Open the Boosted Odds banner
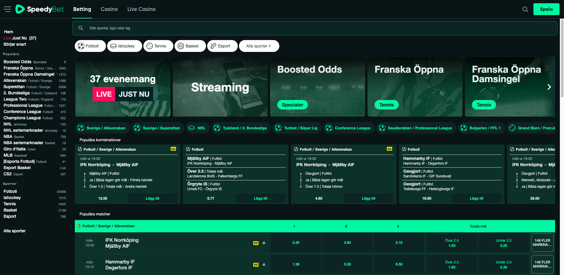 pos(318,87)
